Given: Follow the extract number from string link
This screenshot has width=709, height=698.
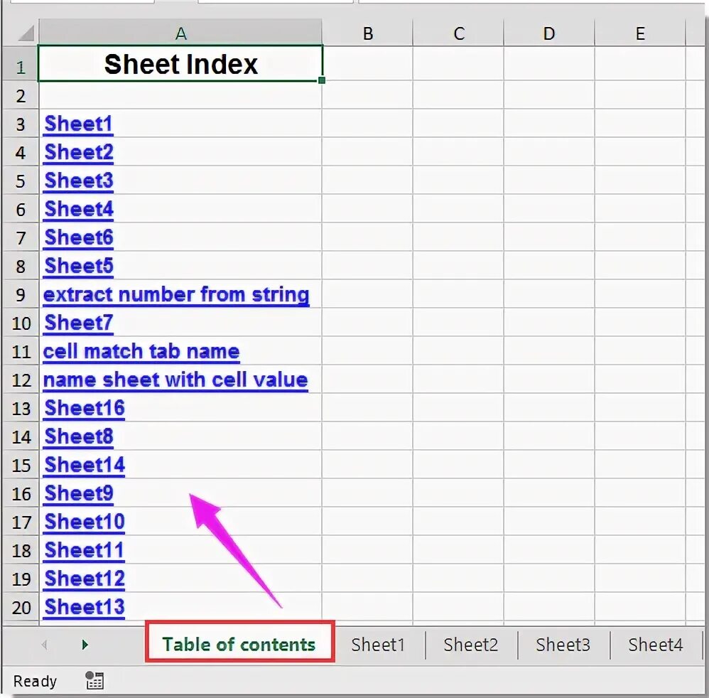Looking at the screenshot, I should click(176, 294).
